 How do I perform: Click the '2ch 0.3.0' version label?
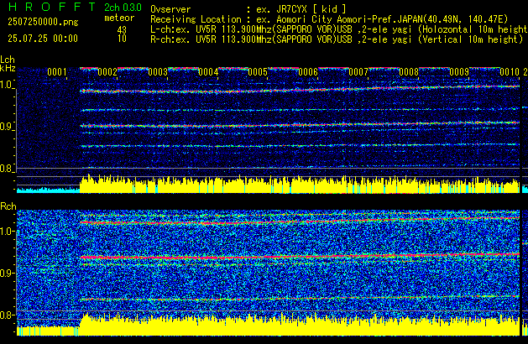click(x=123, y=8)
